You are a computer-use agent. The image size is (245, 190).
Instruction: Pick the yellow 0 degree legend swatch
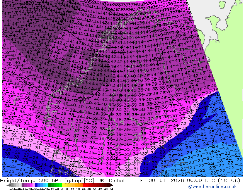[63, 185]
